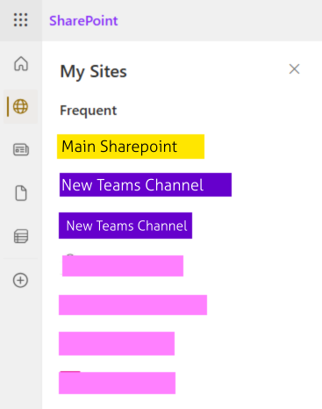The width and height of the screenshot is (322, 409).
Task: Open the Main Sharepoint site
Action: 131,147
